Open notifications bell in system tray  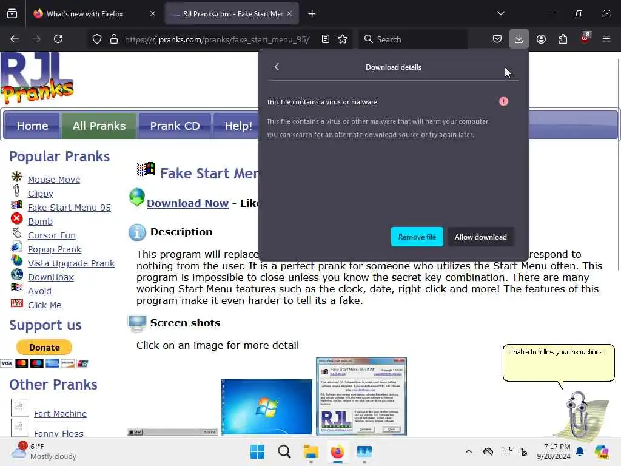click(580, 451)
